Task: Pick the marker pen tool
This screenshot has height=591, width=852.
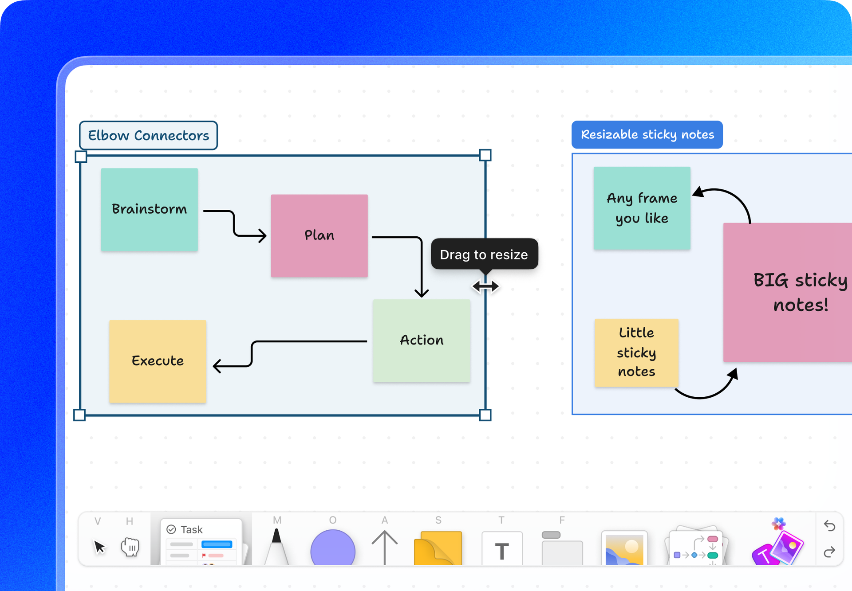Action: click(x=276, y=546)
